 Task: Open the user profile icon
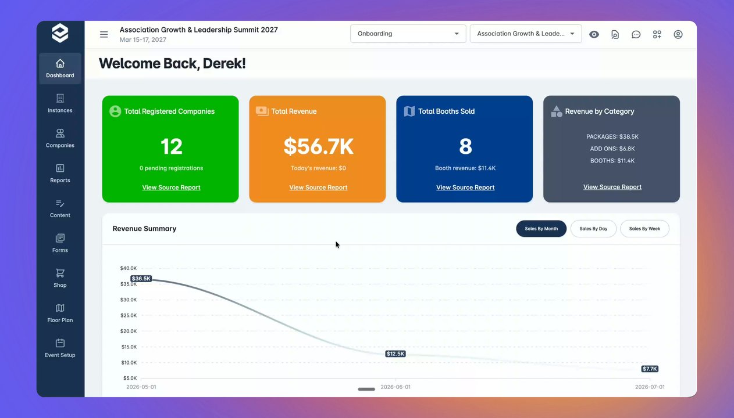point(678,34)
